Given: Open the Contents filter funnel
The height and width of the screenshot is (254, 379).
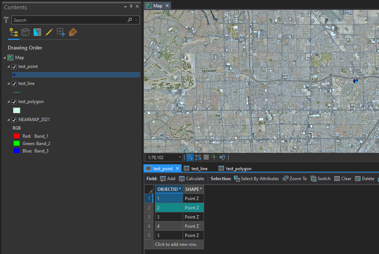Looking at the screenshot, I should (x=6, y=20).
